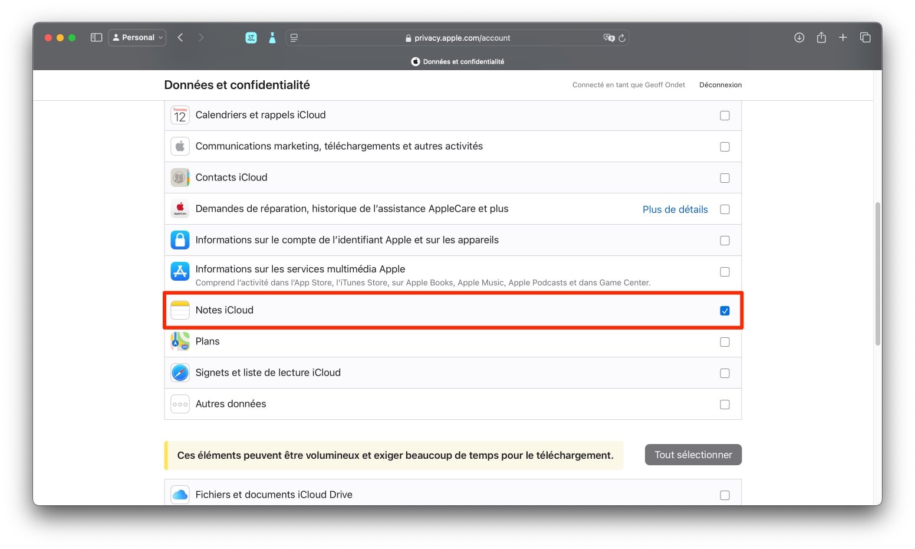The width and height of the screenshot is (915, 549).
Task: Select the Données et confidentialité tab
Action: pos(457,61)
